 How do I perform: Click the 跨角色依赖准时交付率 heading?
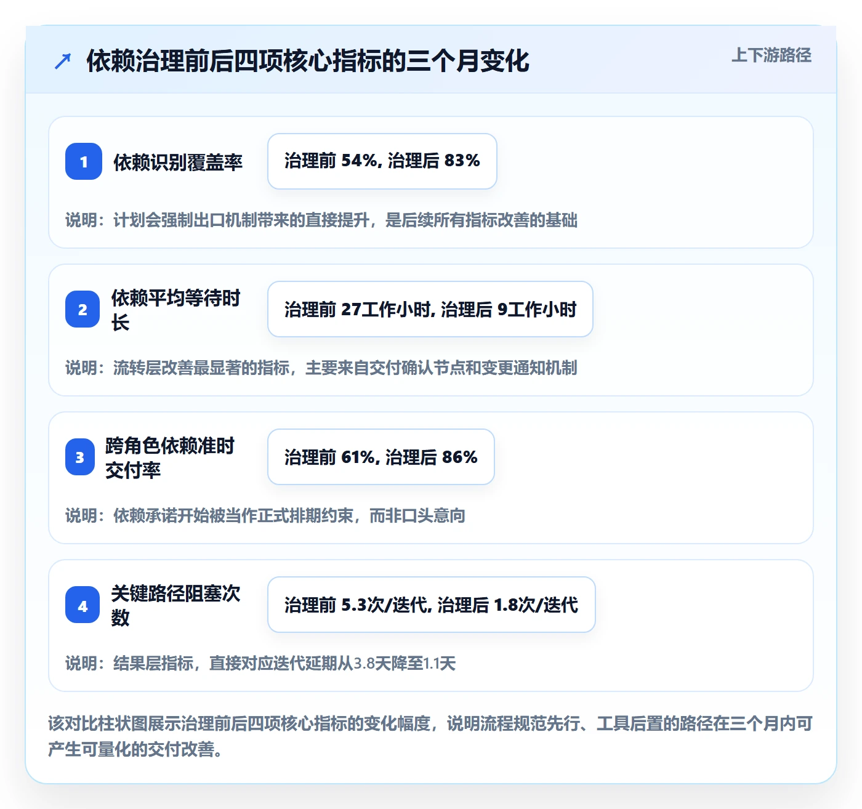[171, 457]
